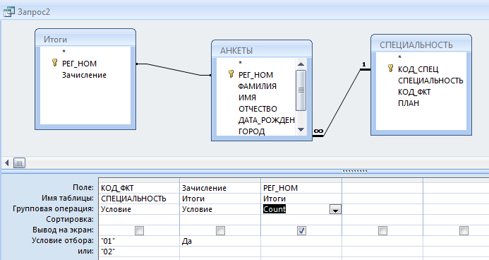
Task: Click the Вывод на экран row label
Action: tap(63, 230)
